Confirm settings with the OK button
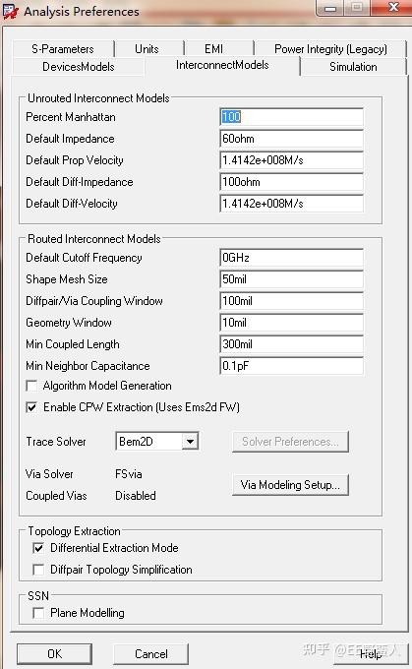This screenshot has height=669, width=412. pyautogui.click(x=55, y=654)
